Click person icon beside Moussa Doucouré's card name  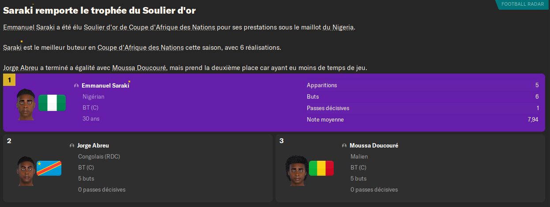click(x=344, y=146)
